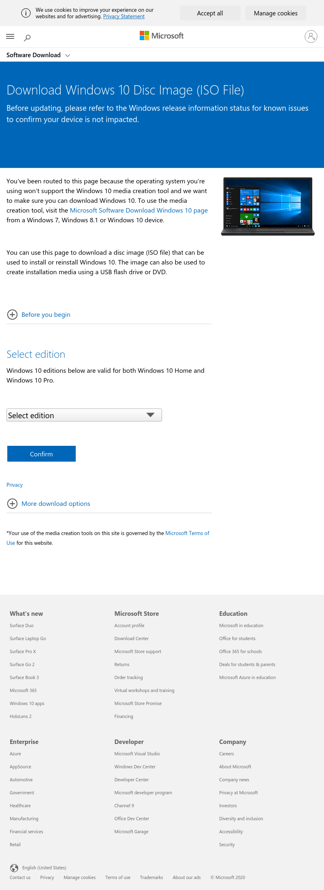Open Surface Laptop Go footer link
This screenshot has height=890, width=324.
pos(28,638)
